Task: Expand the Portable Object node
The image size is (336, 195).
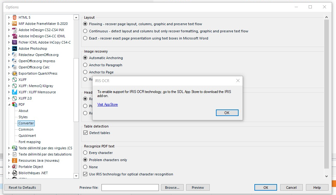Action: (9, 167)
